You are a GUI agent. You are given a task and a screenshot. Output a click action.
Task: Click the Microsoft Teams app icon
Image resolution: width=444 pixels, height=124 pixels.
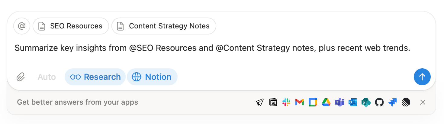(339, 102)
